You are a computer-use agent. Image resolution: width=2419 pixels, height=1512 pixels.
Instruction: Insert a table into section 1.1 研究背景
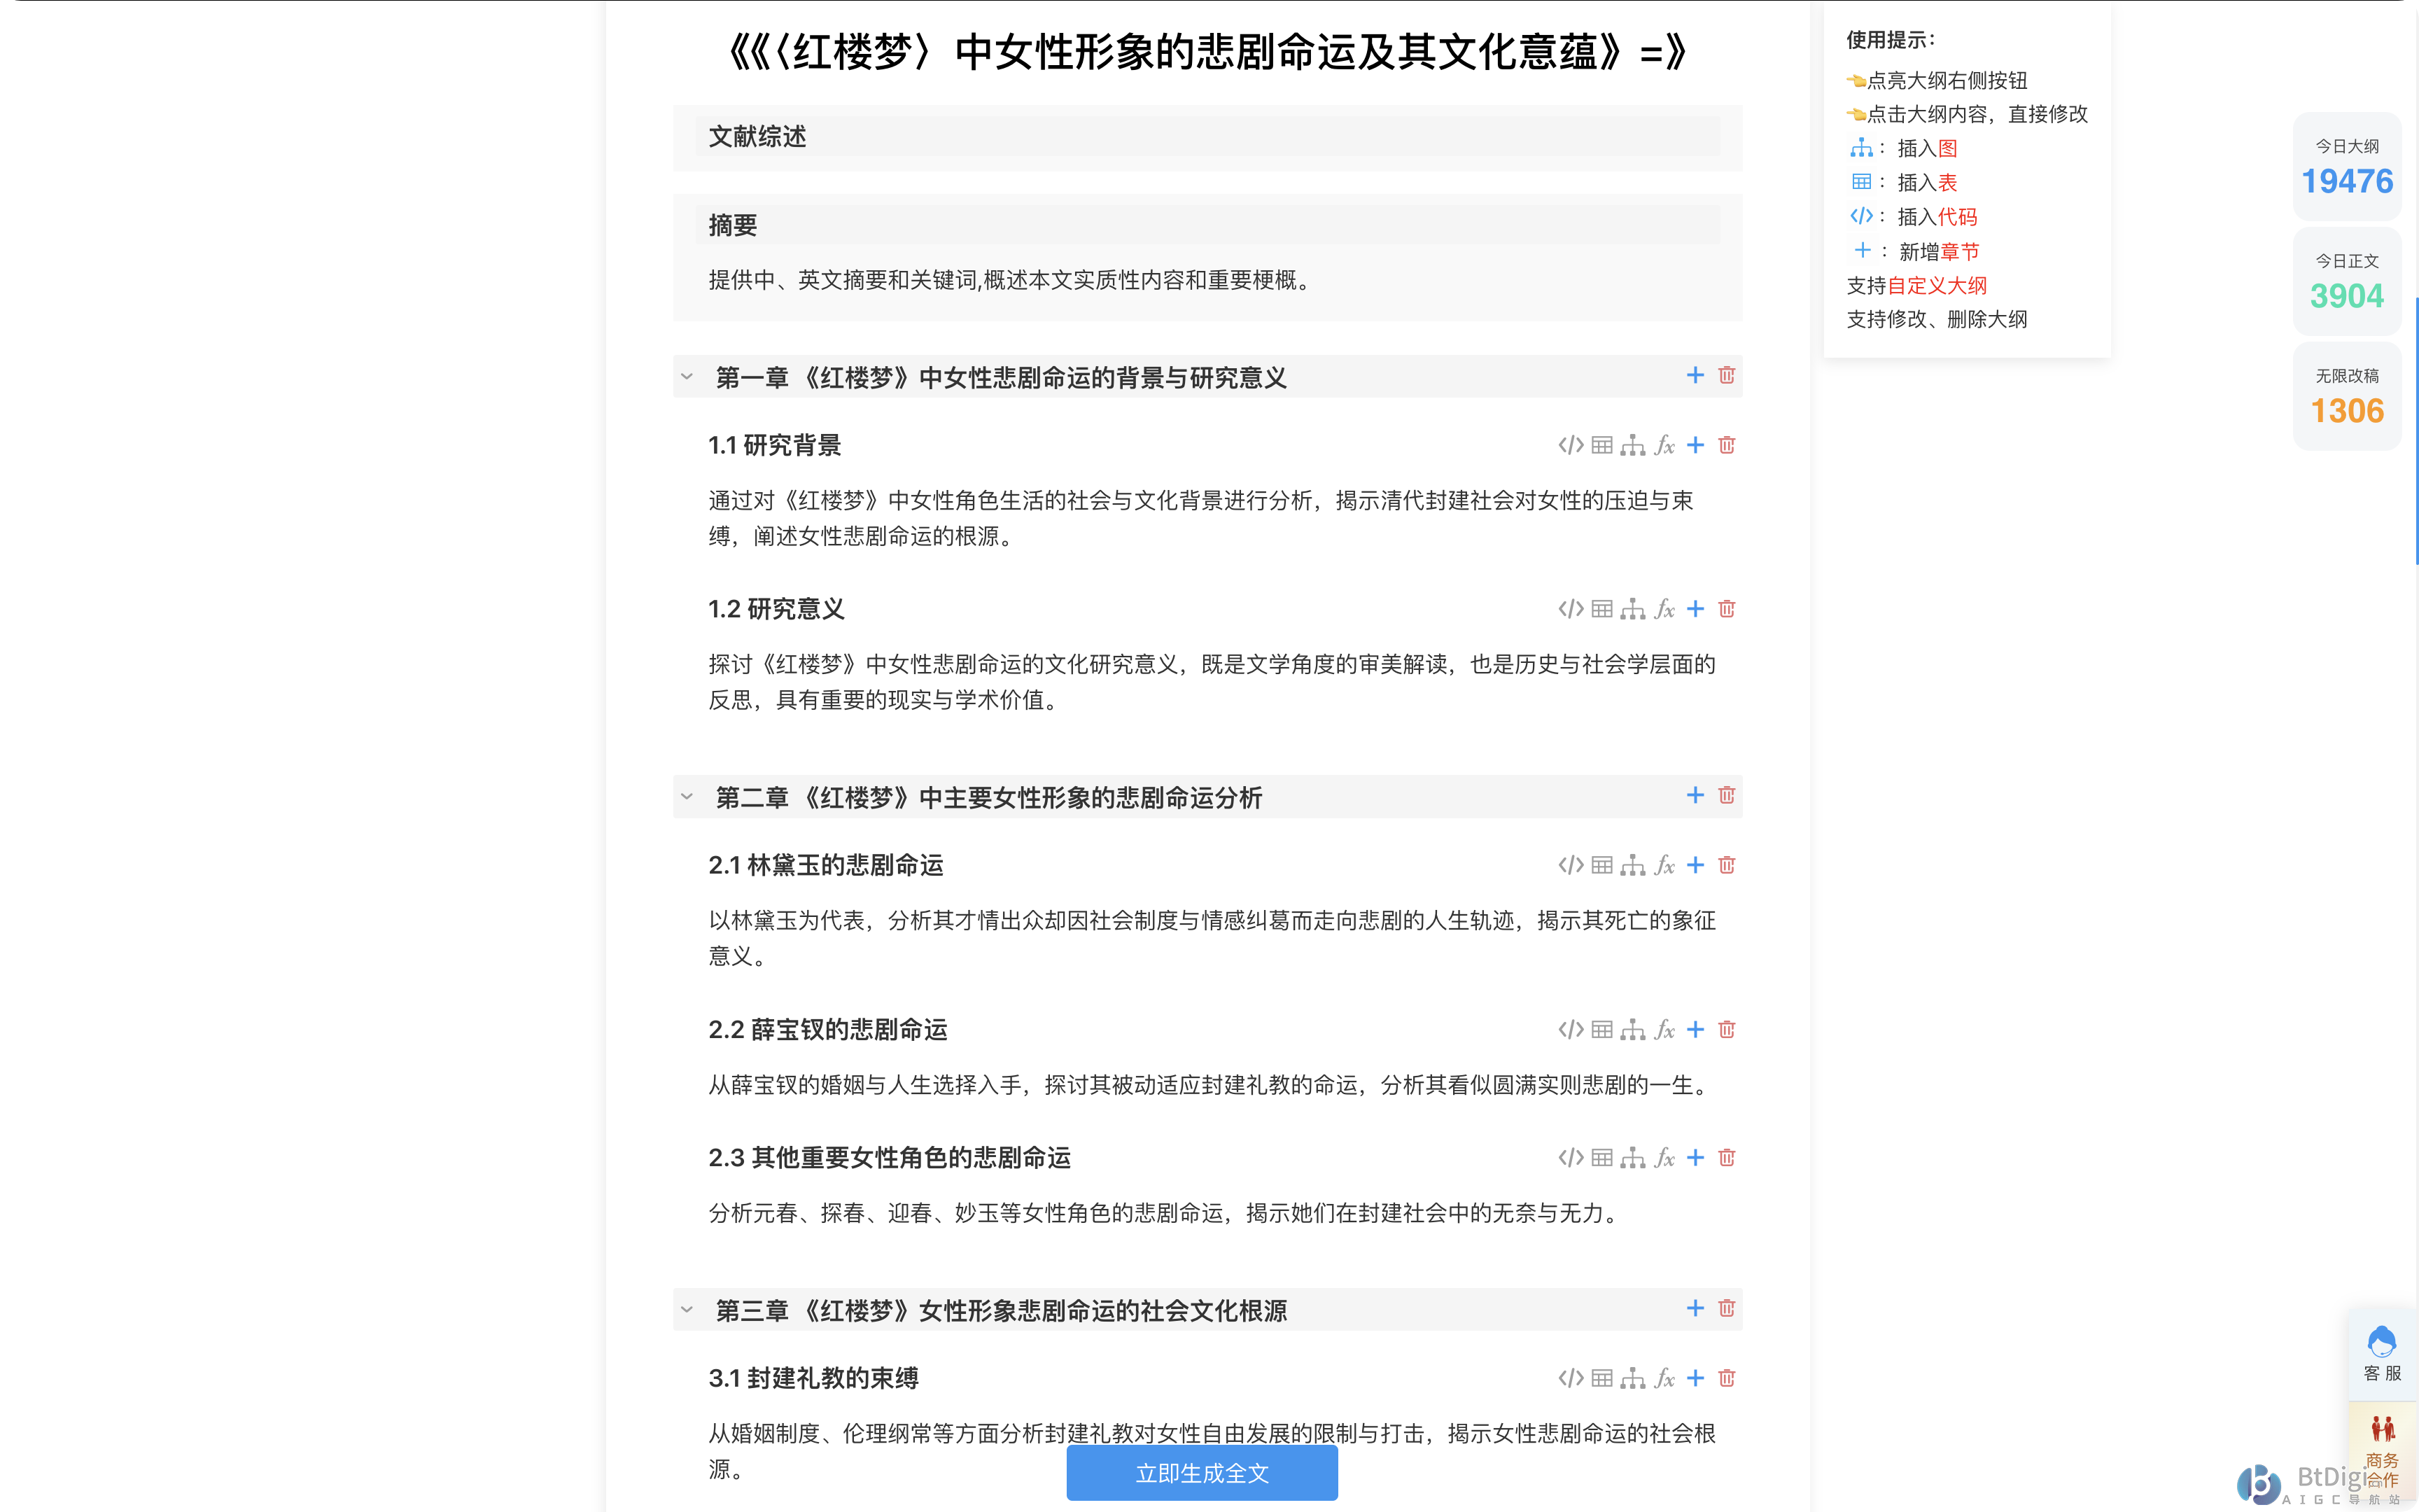(1602, 445)
